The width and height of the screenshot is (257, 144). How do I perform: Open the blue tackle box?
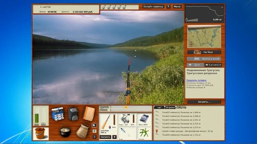57,114
